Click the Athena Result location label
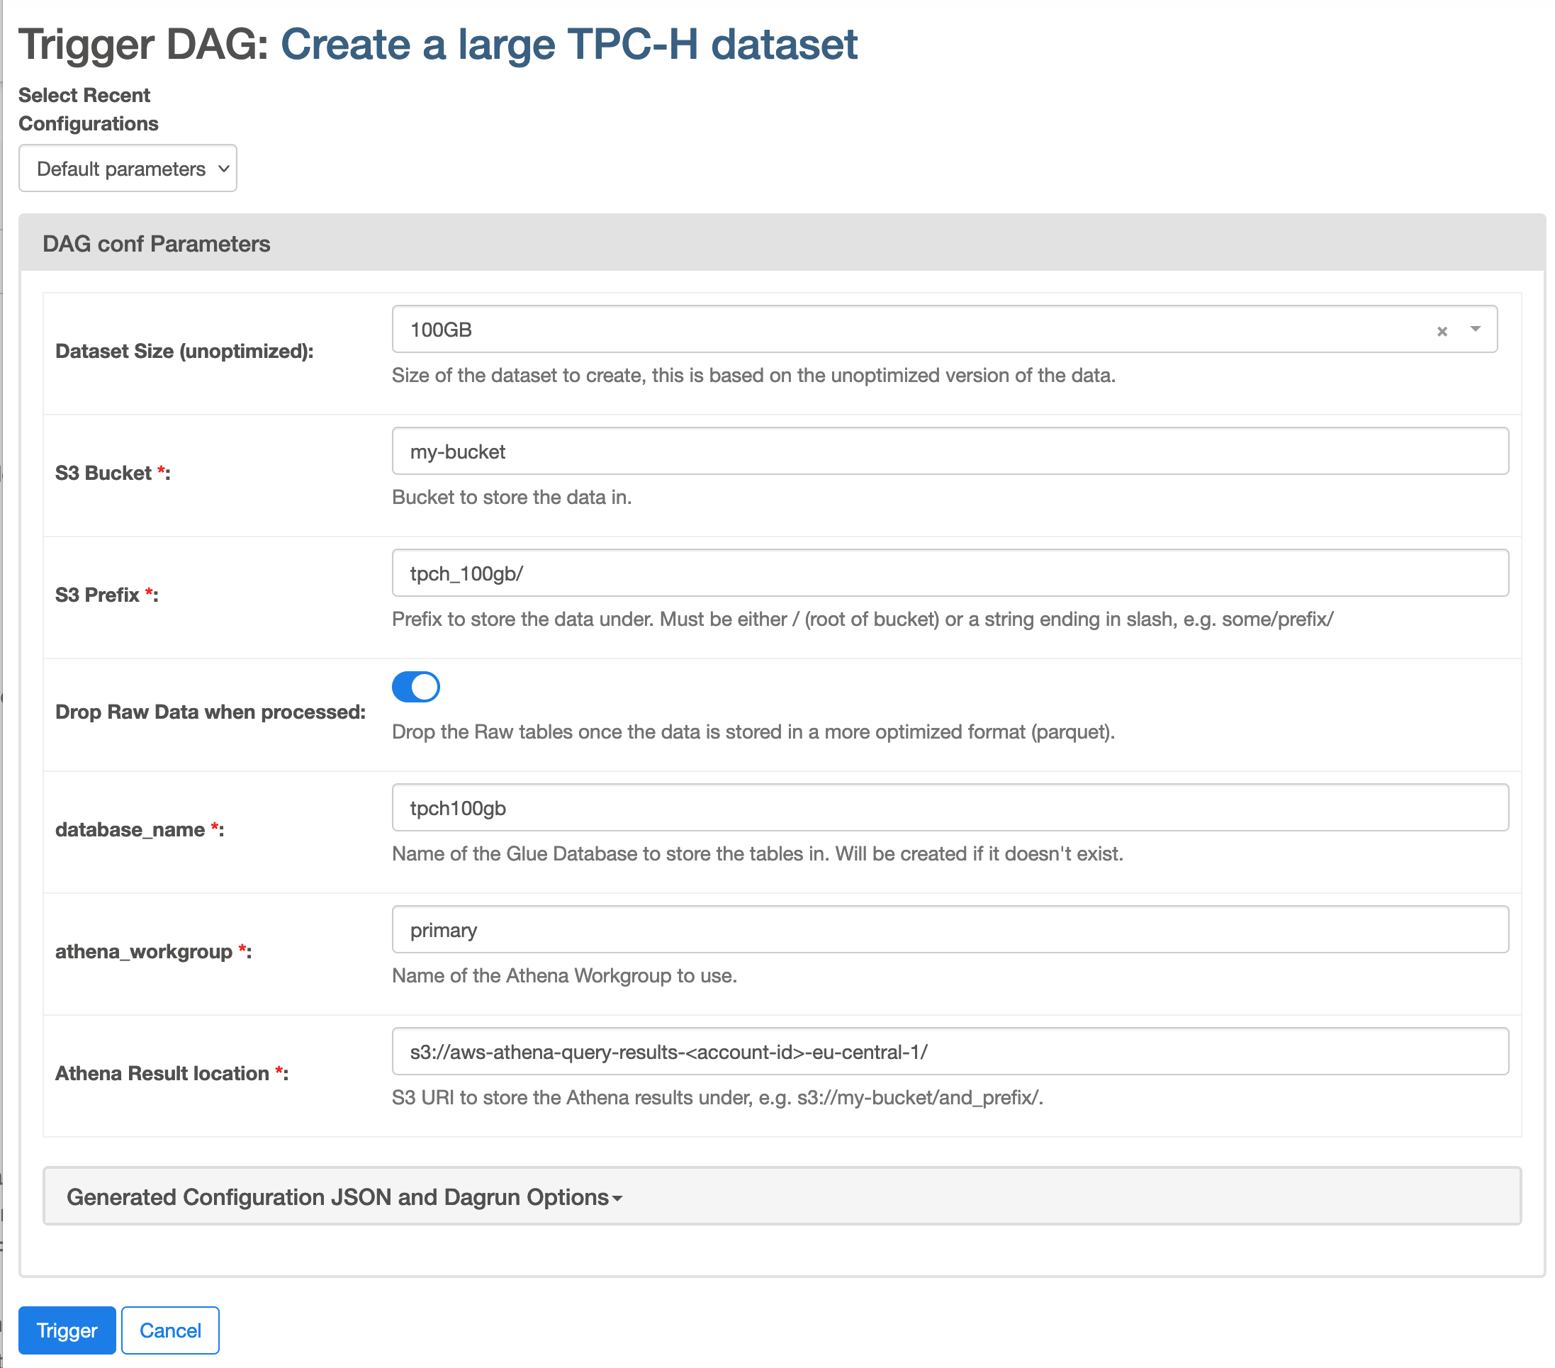 click(x=172, y=1073)
